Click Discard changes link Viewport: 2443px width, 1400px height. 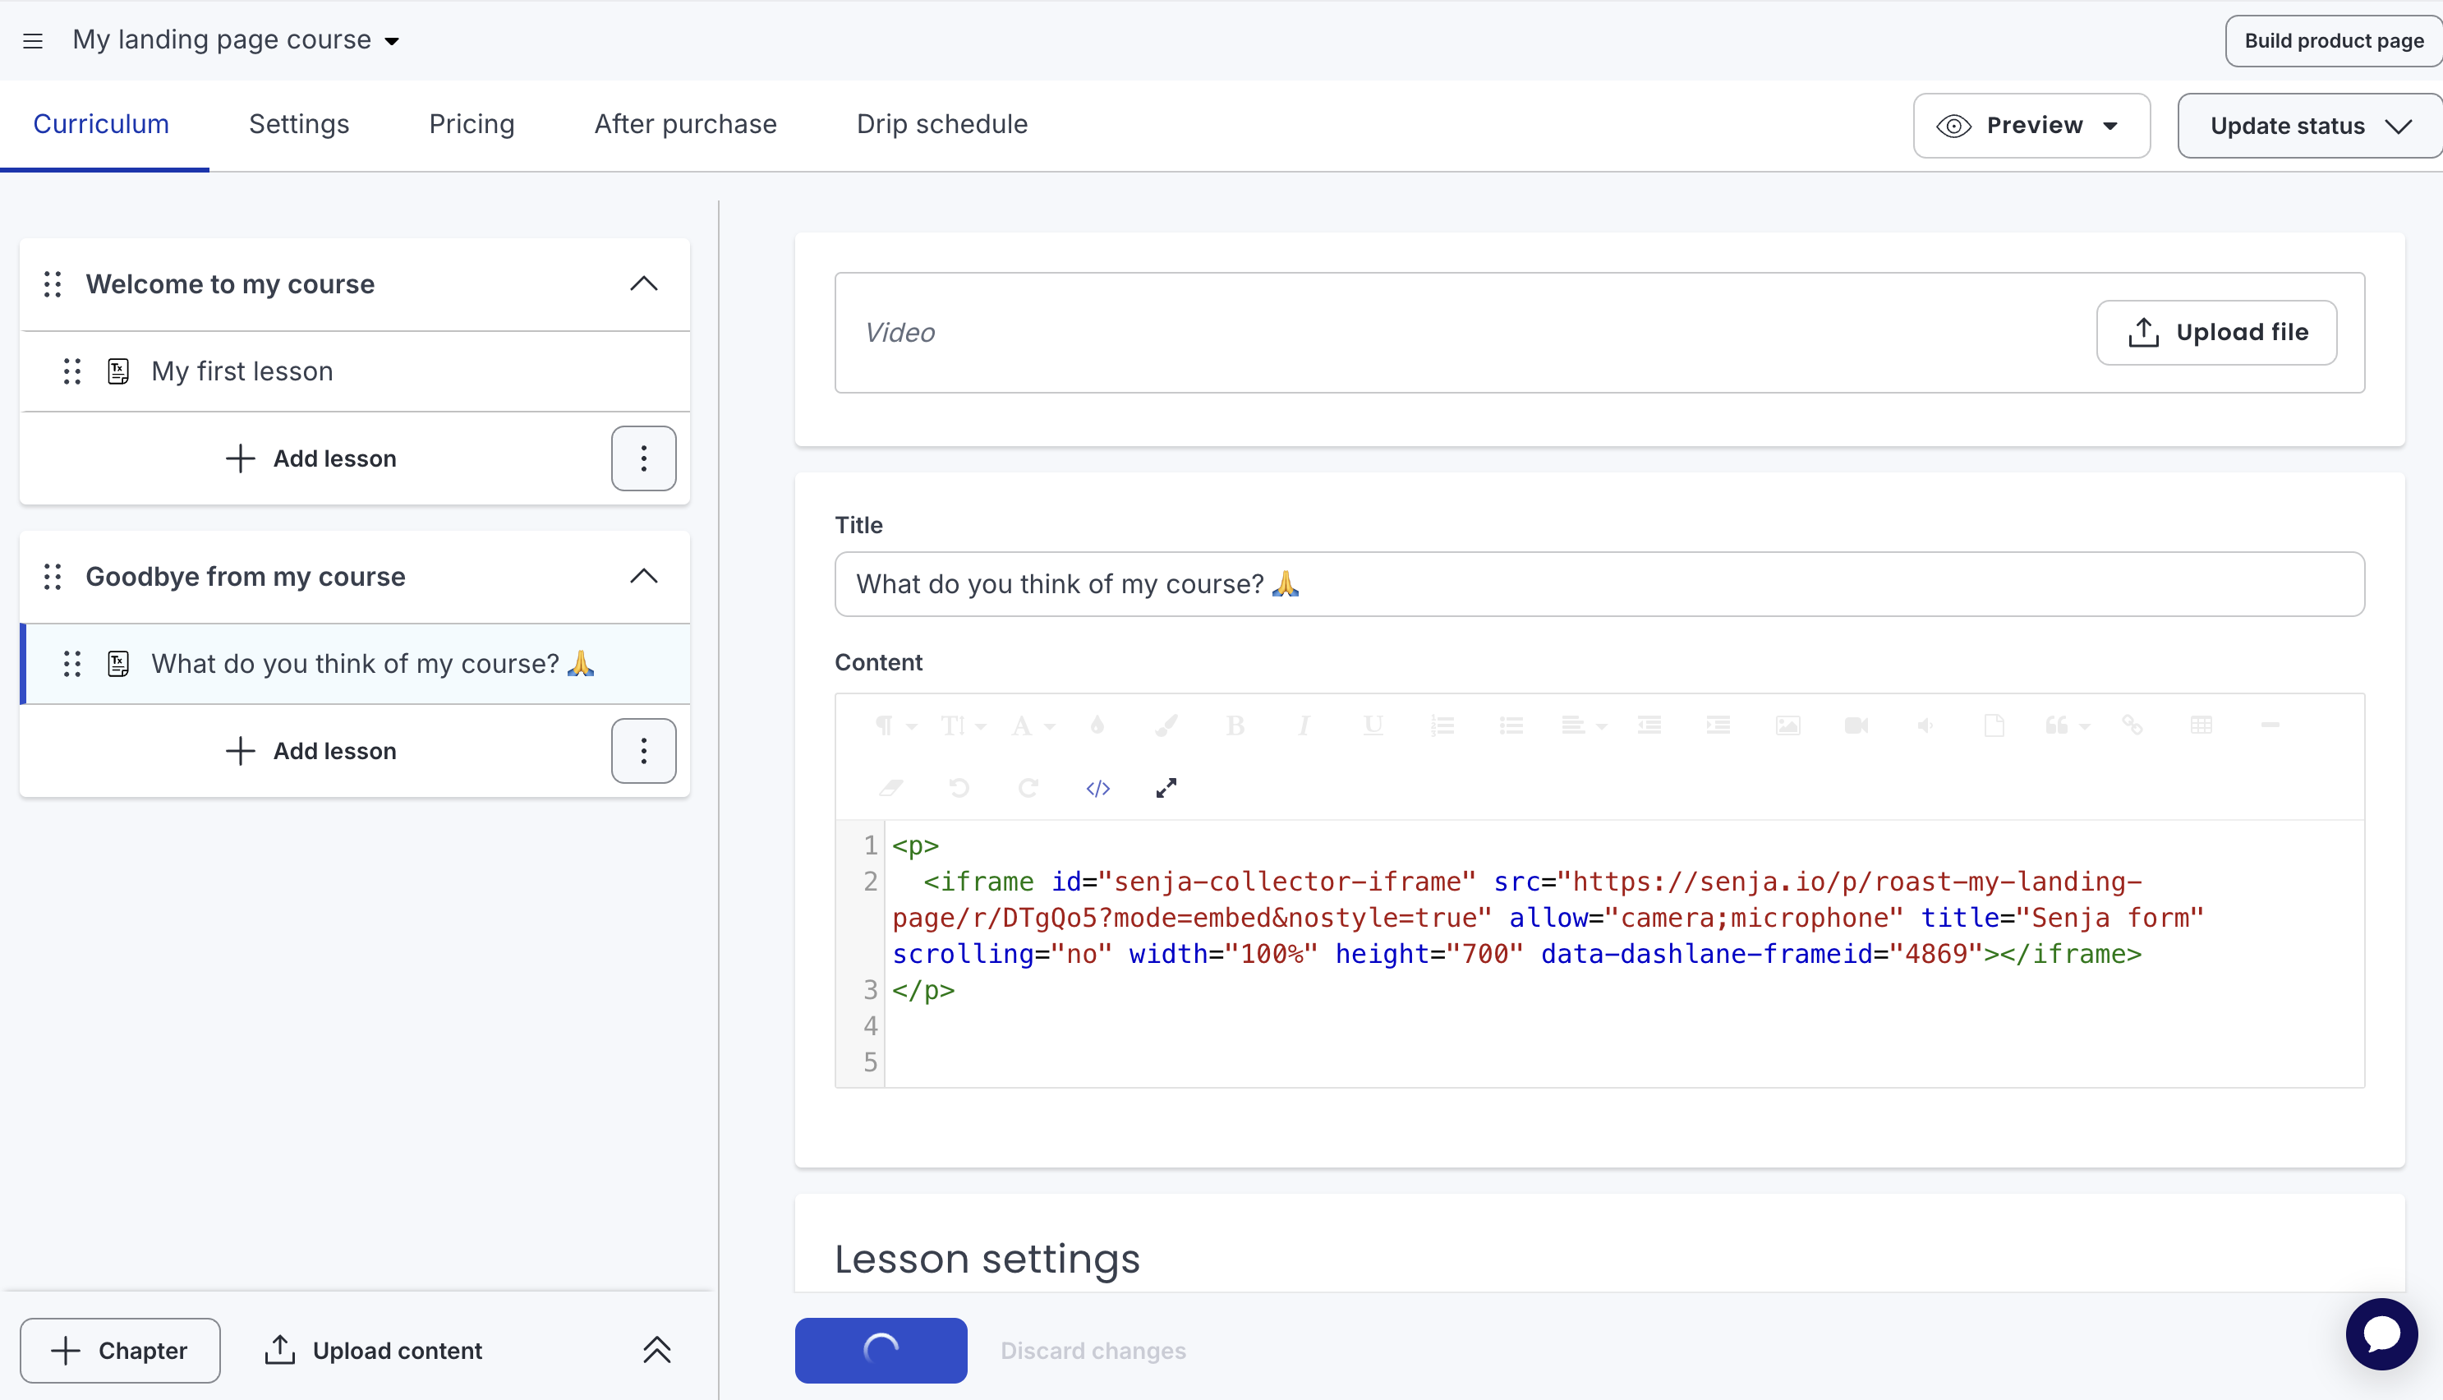click(x=1093, y=1351)
